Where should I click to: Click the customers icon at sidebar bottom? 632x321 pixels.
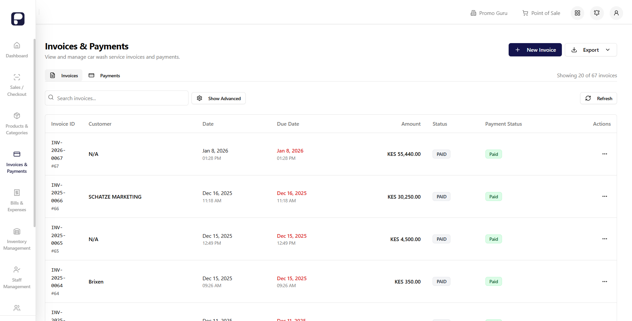coord(17,308)
